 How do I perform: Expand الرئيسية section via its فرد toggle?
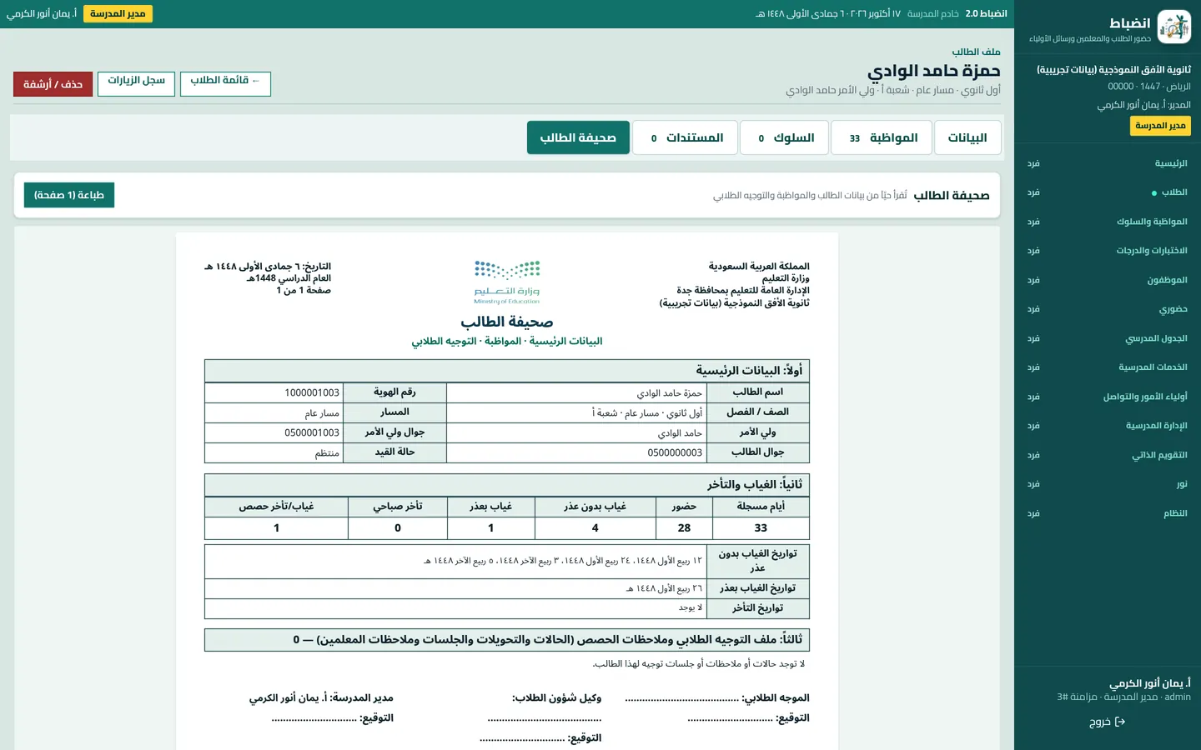(1033, 164)
